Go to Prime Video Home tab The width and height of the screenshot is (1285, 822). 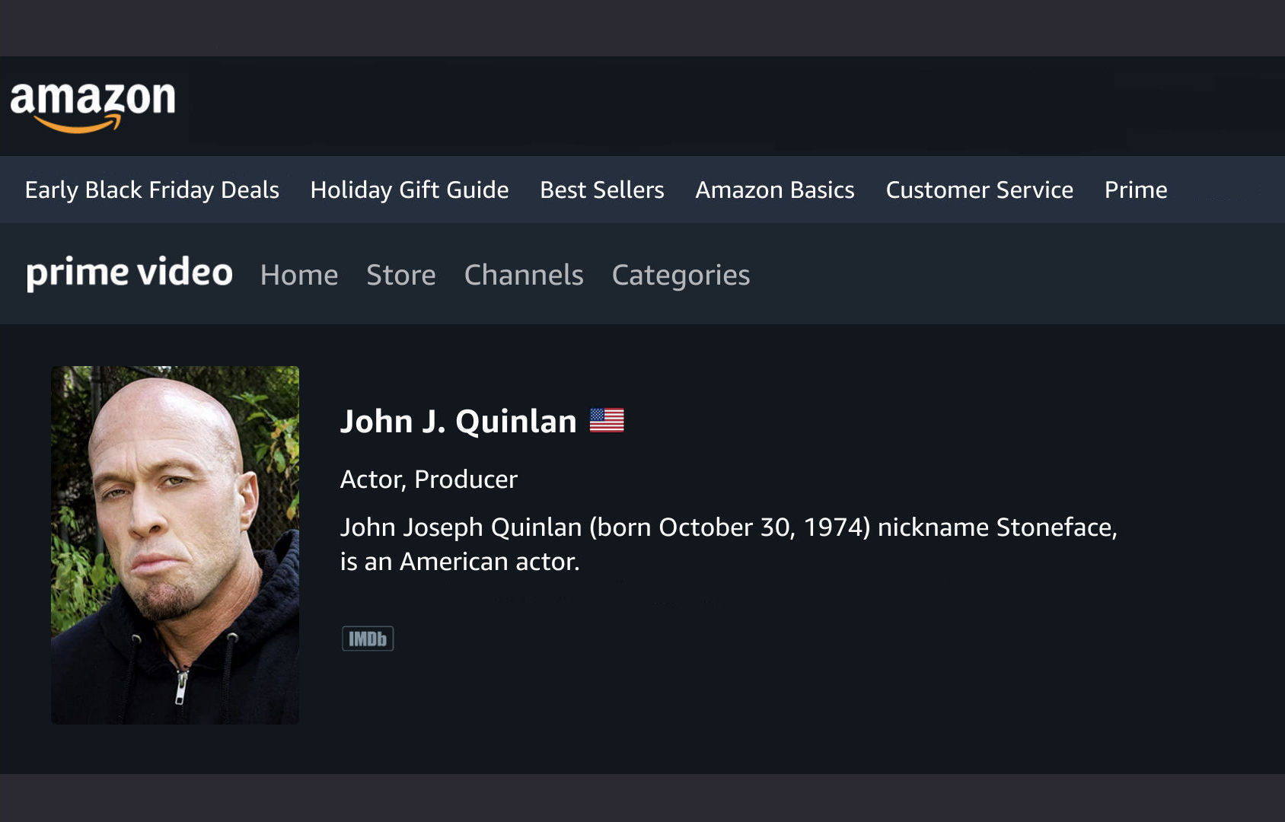pyautogui.click(x=299, y=275)
